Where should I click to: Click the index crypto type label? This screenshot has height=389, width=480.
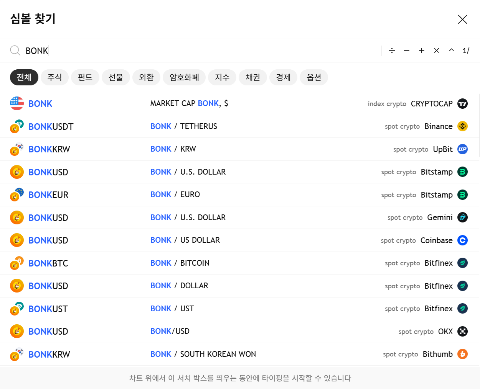click(x=387, y=104)
